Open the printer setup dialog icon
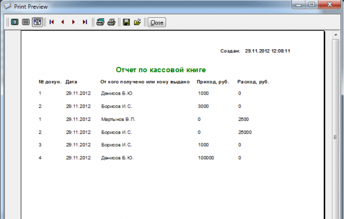 pos(100,22)
